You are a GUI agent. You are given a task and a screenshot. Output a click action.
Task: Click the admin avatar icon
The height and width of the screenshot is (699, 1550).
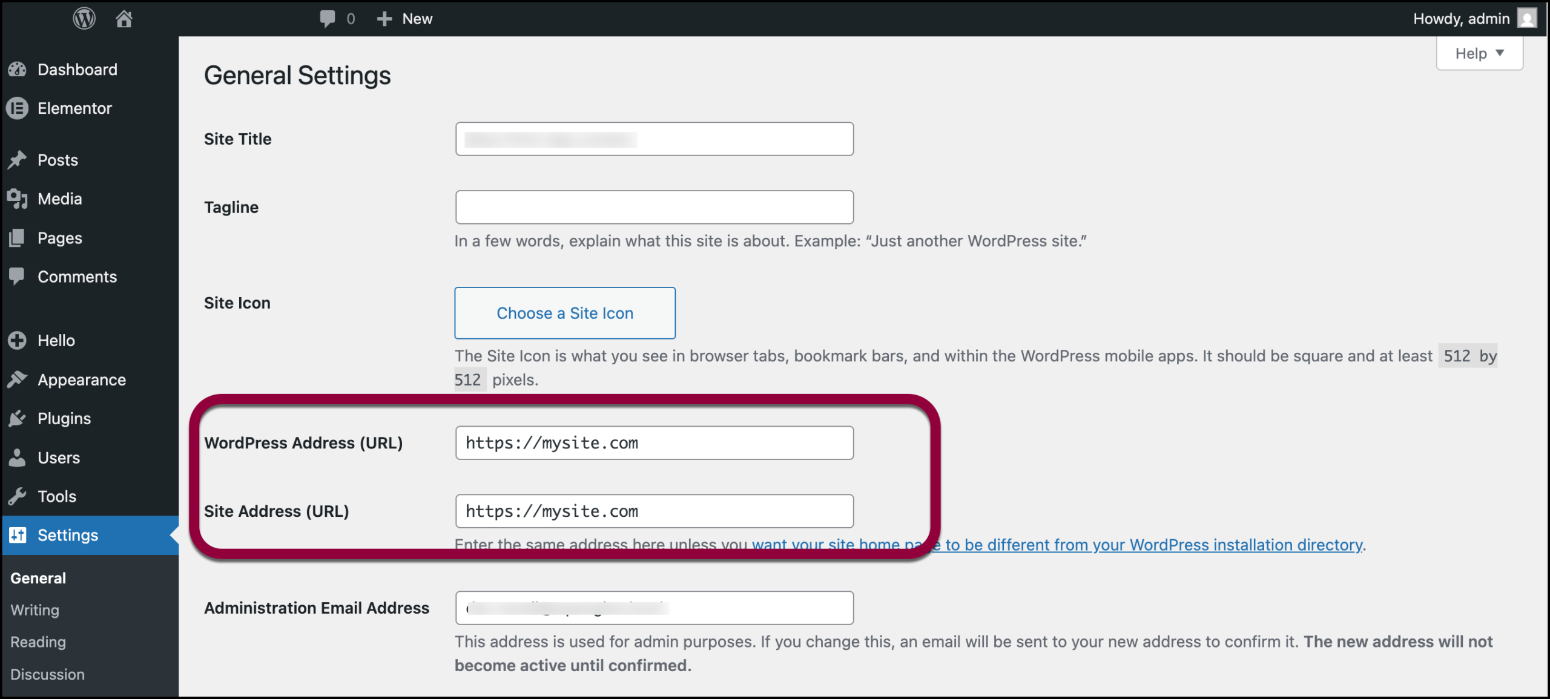[x=1526, y=19]
